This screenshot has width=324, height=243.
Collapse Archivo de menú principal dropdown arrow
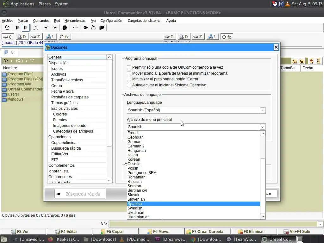coord(262,127)
